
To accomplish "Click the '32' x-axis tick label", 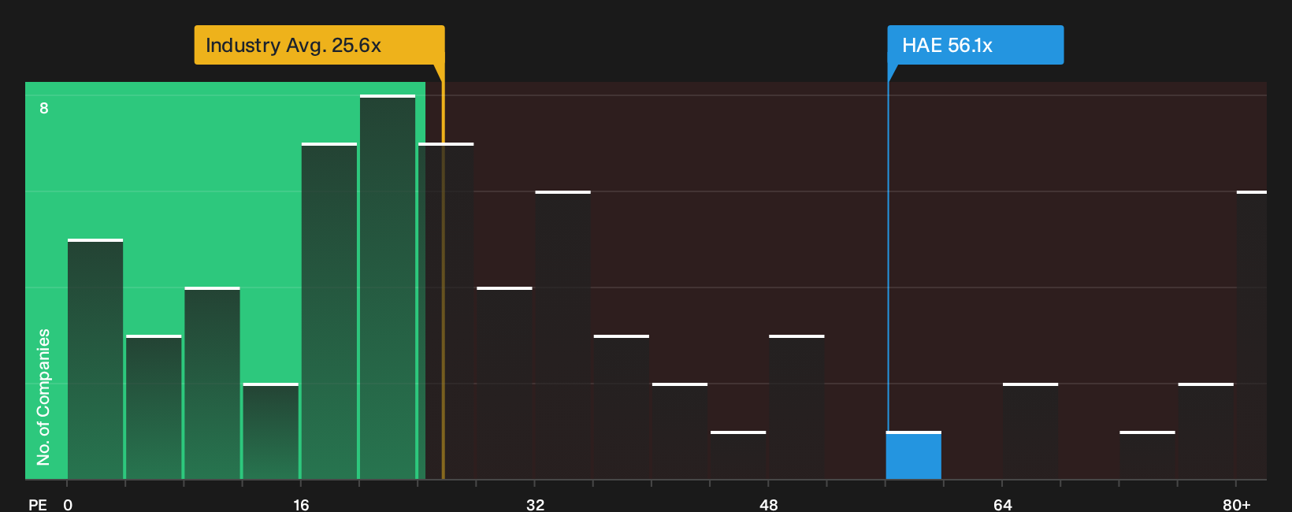I will [535, 505].
